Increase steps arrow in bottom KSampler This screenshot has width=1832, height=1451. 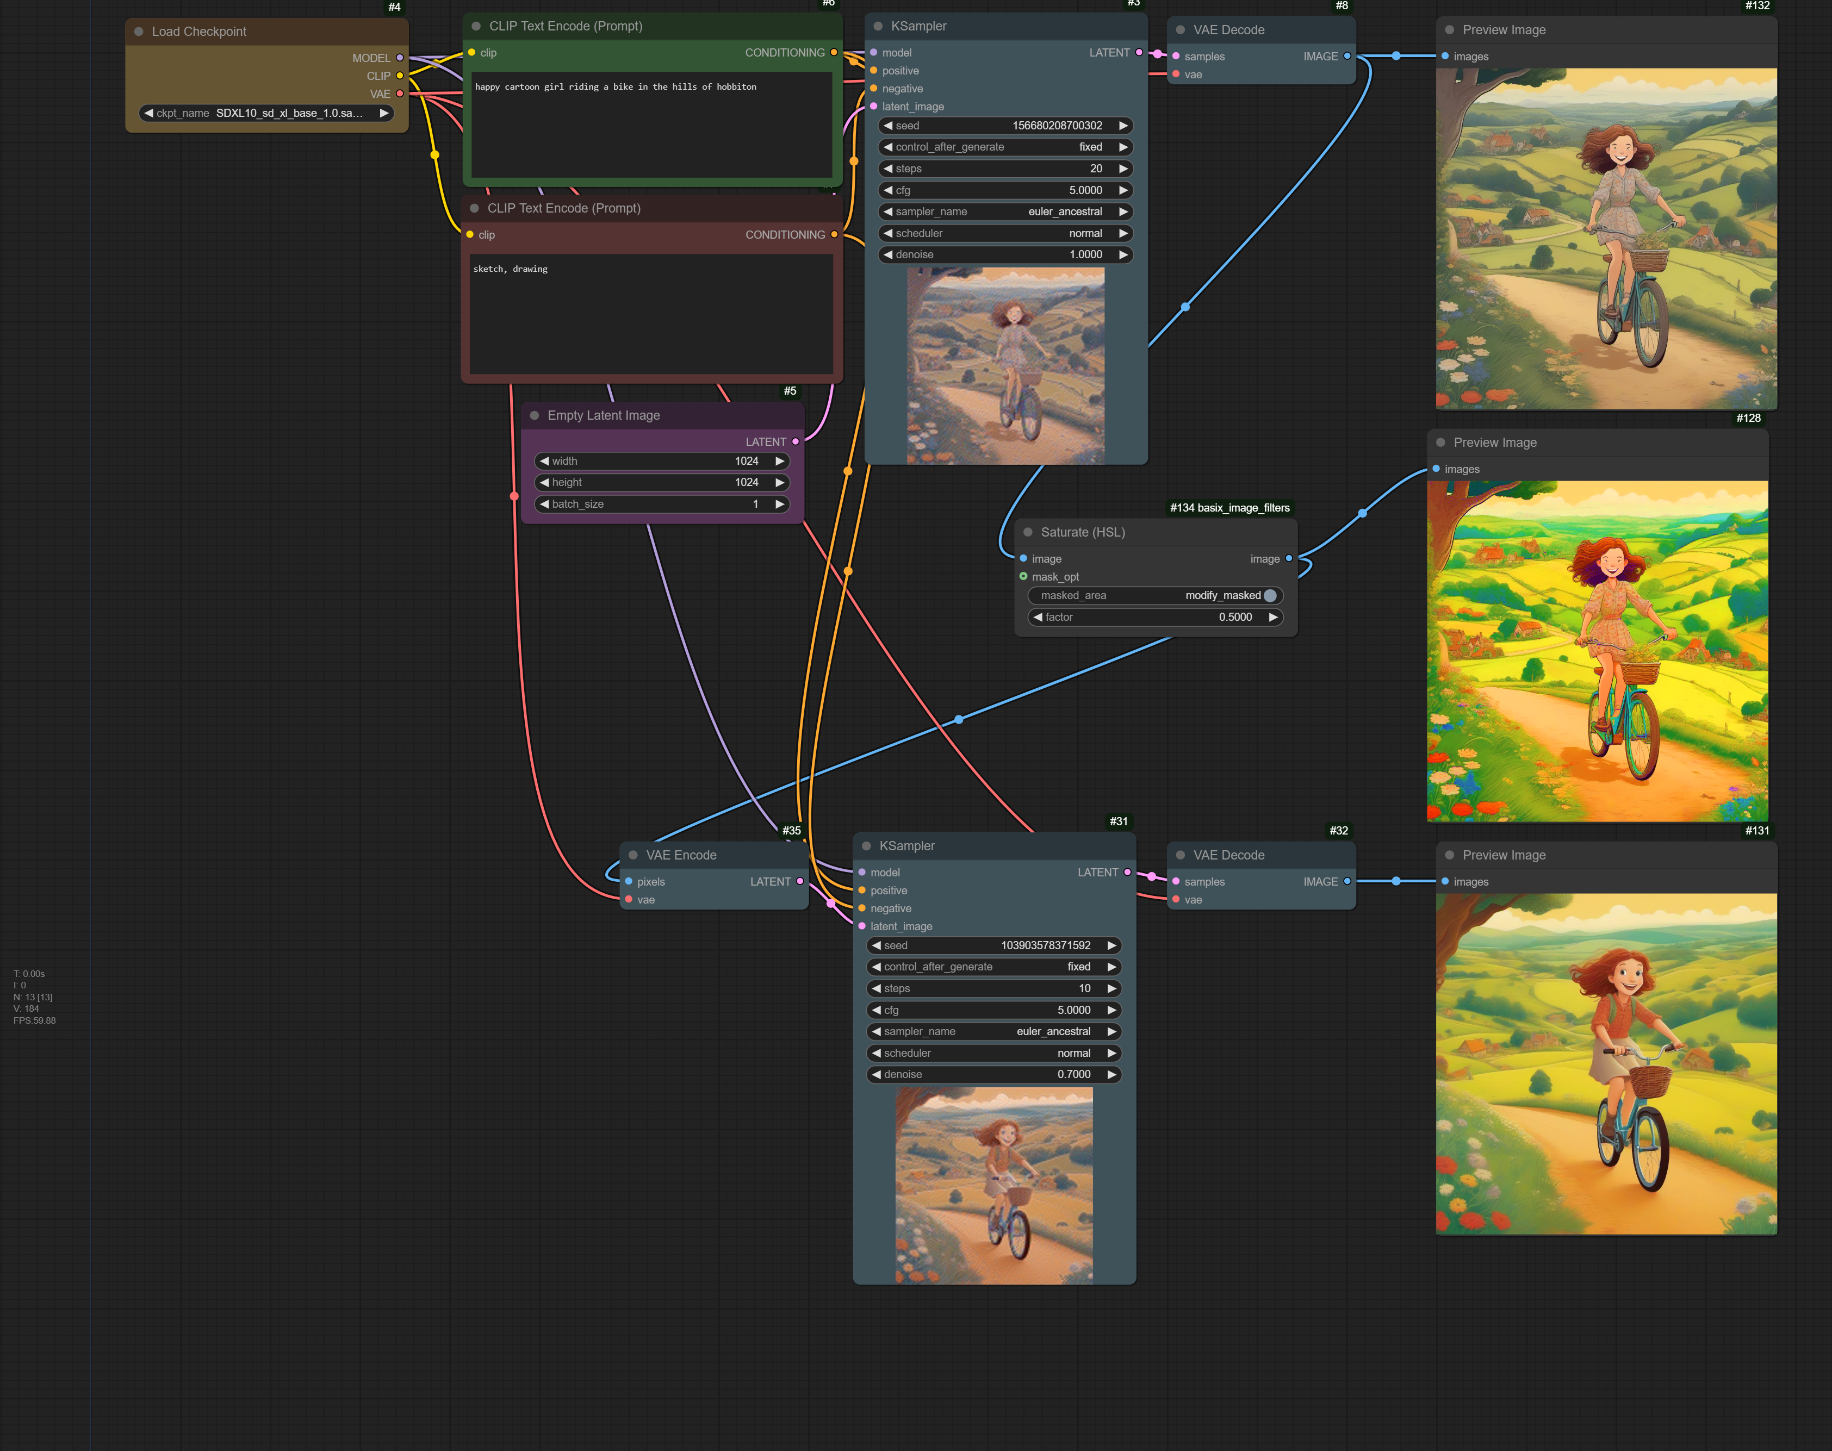[x=1111, y=988]
